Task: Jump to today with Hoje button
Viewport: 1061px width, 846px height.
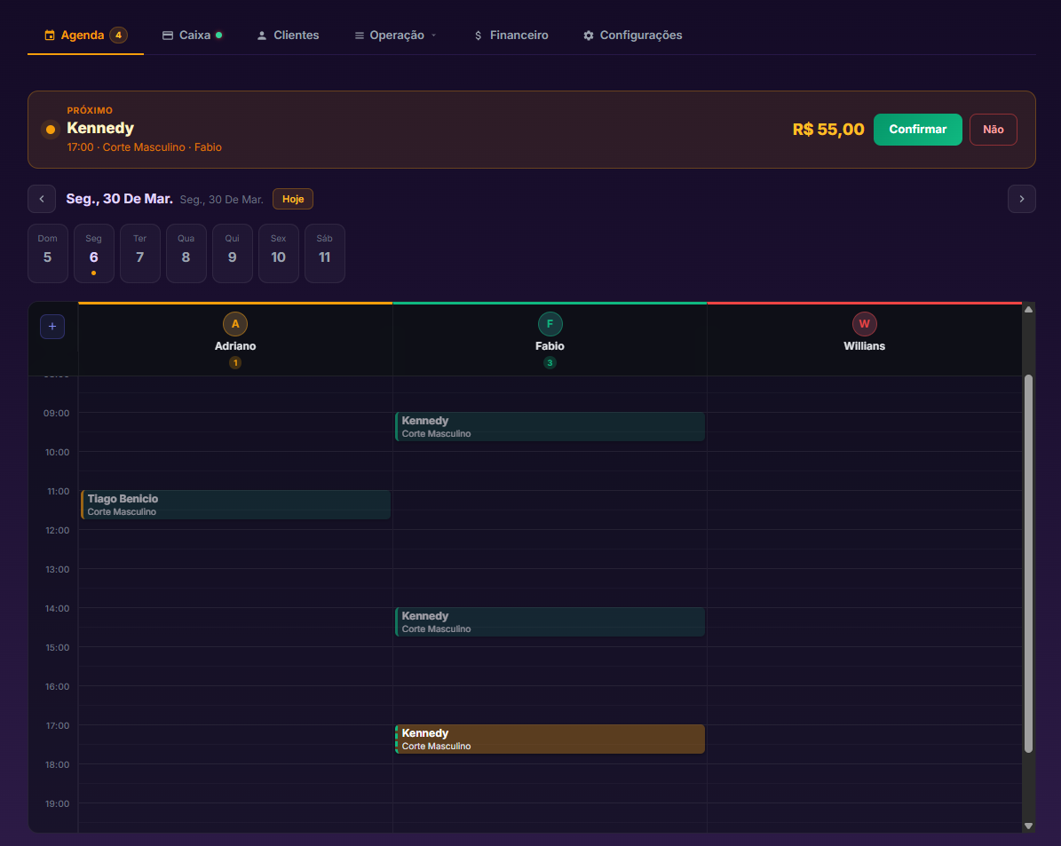Action: coord(293,199)
